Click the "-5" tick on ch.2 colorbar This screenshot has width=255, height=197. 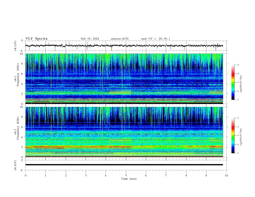(x=238, y=136)
